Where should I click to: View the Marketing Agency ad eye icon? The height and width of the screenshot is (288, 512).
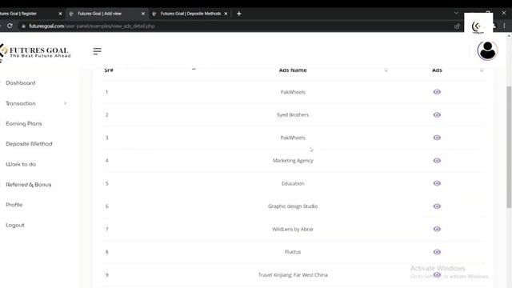[437, 160]
